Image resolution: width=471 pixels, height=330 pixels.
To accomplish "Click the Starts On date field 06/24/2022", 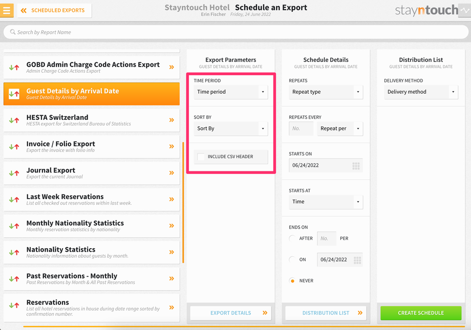I will [326, 165].
